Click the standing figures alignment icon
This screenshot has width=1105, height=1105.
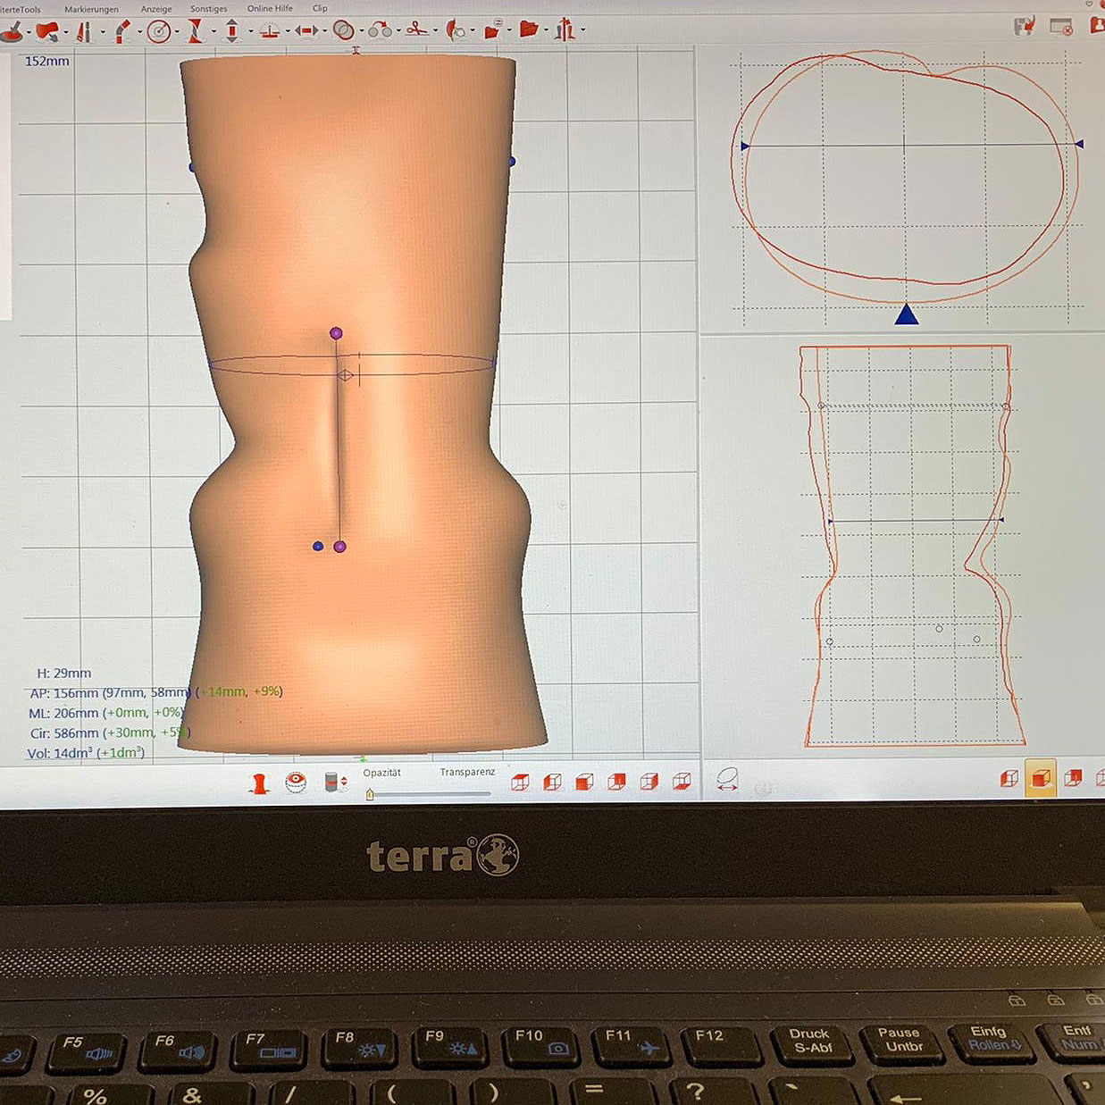[565, 30]
